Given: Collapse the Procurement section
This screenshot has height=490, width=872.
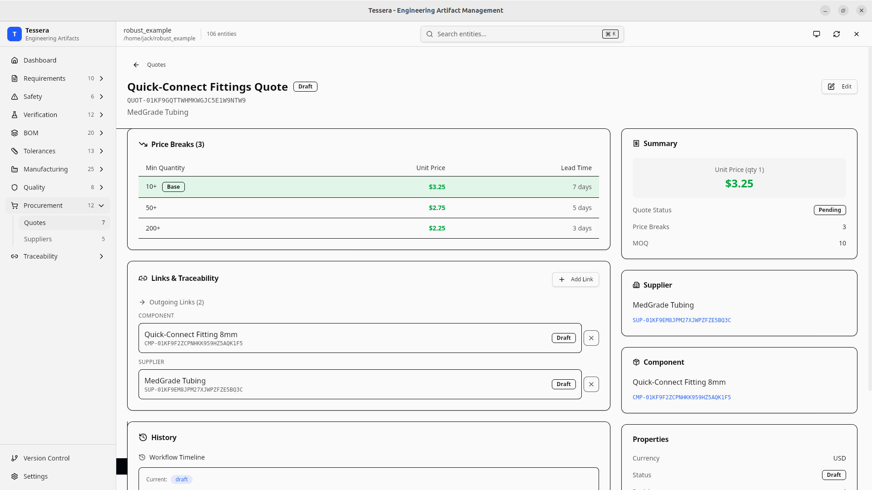Looking at the screenshot, I should coord(101,206).
